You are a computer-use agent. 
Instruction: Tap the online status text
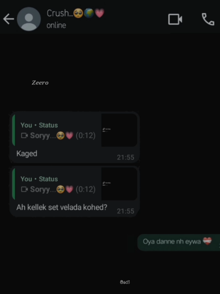point(56,25)
